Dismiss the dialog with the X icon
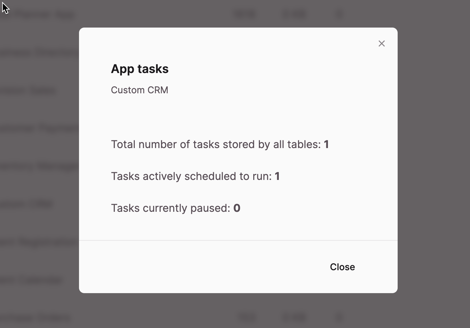470x328 pixels. tap(381, 43)
